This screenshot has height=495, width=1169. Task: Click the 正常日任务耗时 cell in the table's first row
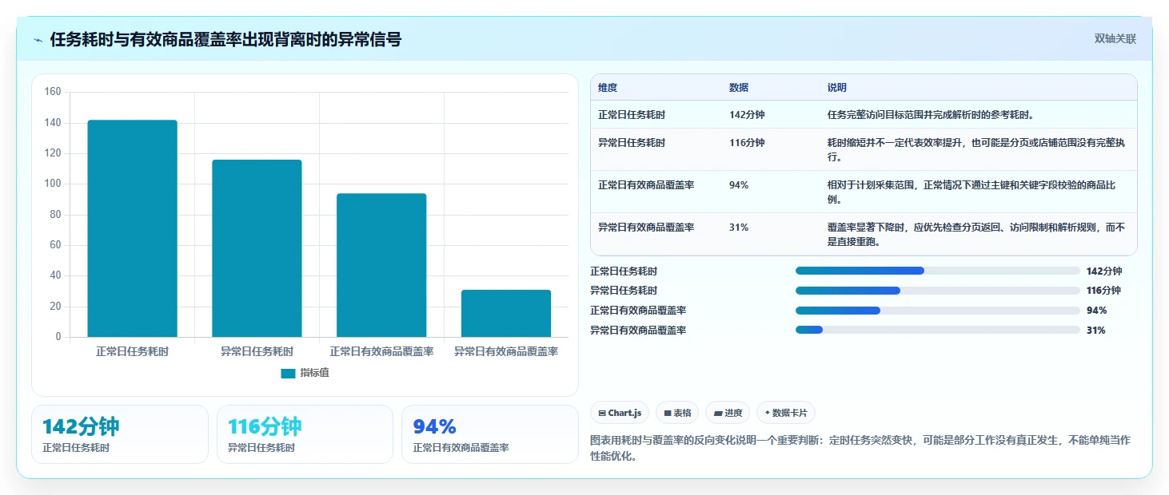point(632,115)
